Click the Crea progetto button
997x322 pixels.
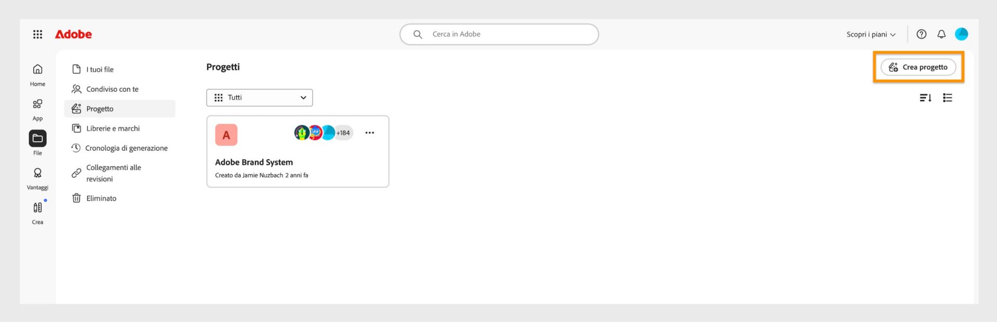[x=918, y=67]
